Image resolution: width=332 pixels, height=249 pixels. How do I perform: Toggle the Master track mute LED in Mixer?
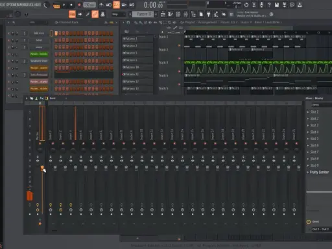pos(40,143)
